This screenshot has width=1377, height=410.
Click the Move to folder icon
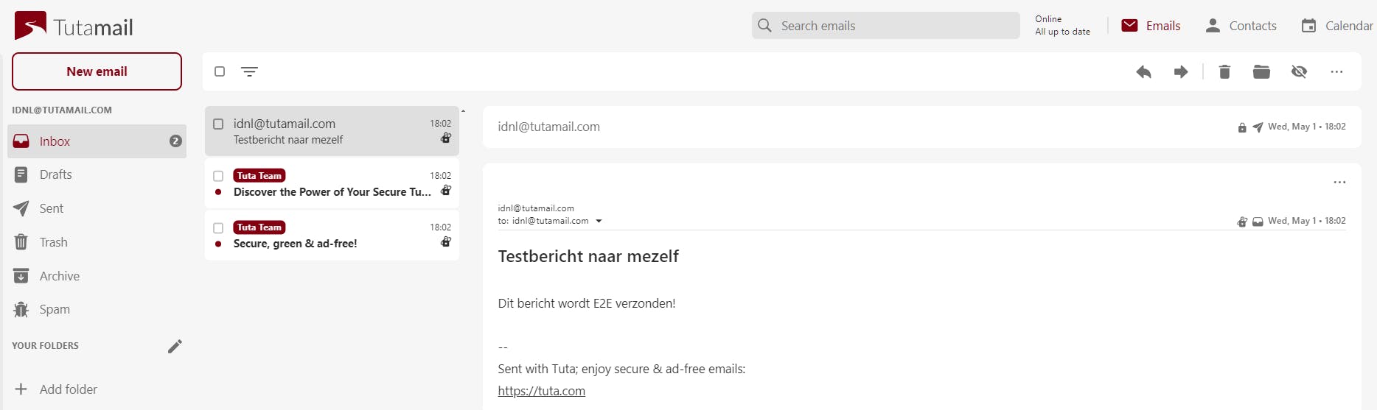pyautogui.click(x=1261, y=71)
